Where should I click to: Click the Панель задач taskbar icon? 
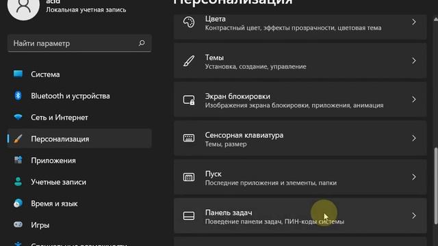tap(189, 216)
